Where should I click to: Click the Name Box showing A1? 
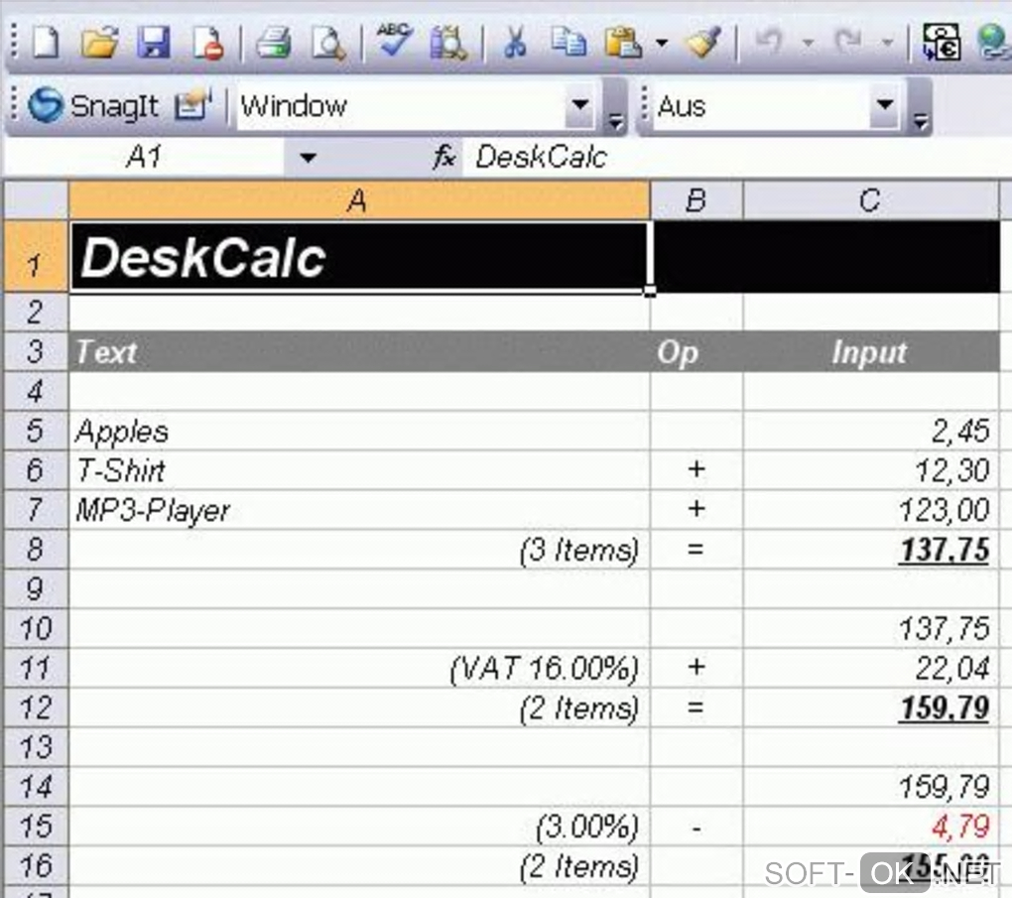pyautogui.click(x=144, y=157)
